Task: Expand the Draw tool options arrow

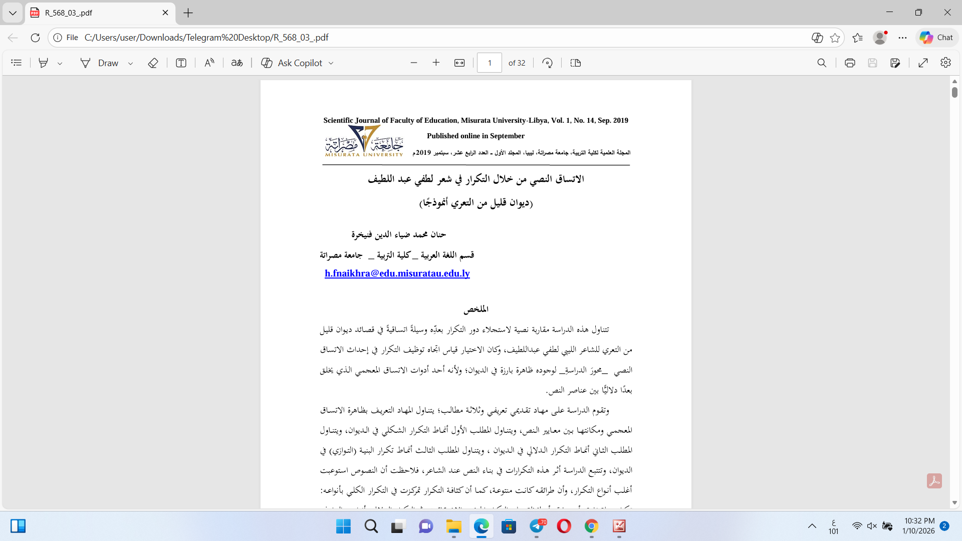Action: [x=130, y=63]
